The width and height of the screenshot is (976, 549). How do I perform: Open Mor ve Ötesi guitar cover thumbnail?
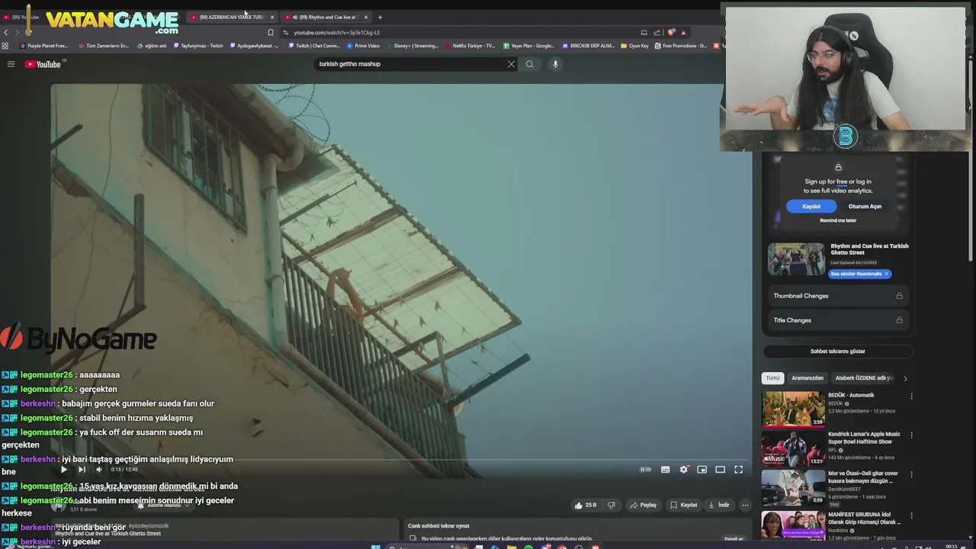[793, 487]
